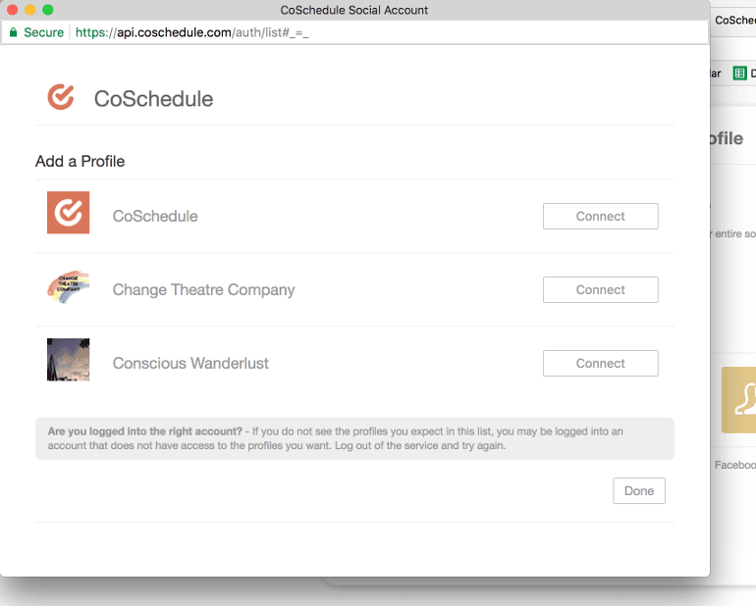Screen dimensions: 756x606
Task: Switch to the background CoSchedule browser tab
Action: click(734, 20)
